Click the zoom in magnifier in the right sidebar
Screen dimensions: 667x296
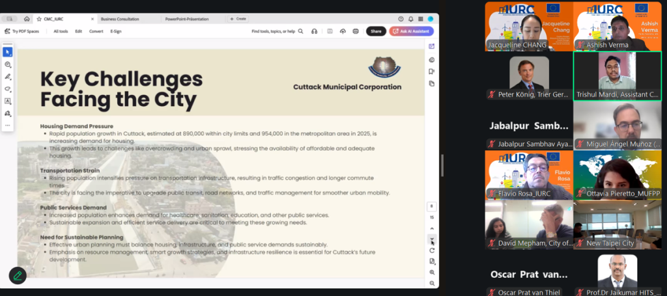(432, 272)
